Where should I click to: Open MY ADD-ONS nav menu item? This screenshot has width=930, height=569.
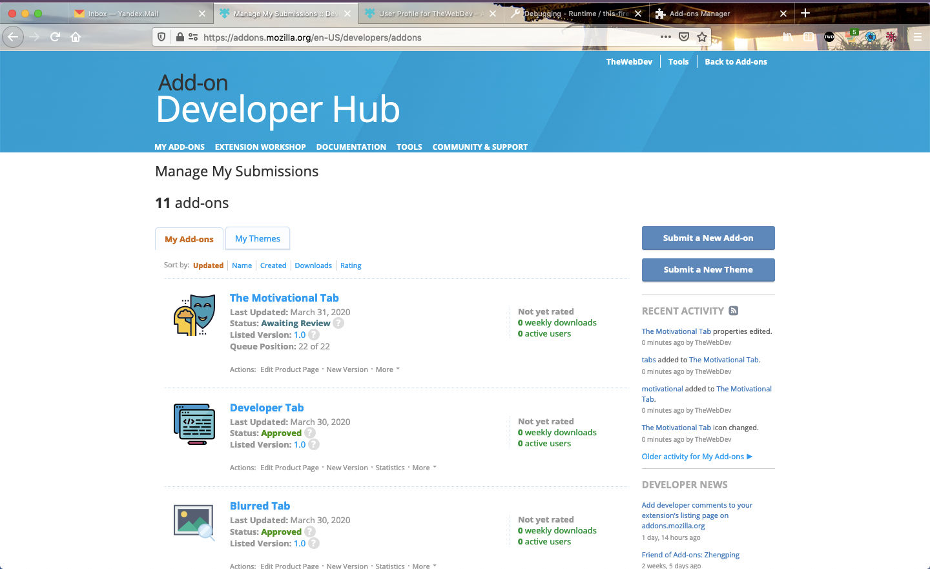180,147
